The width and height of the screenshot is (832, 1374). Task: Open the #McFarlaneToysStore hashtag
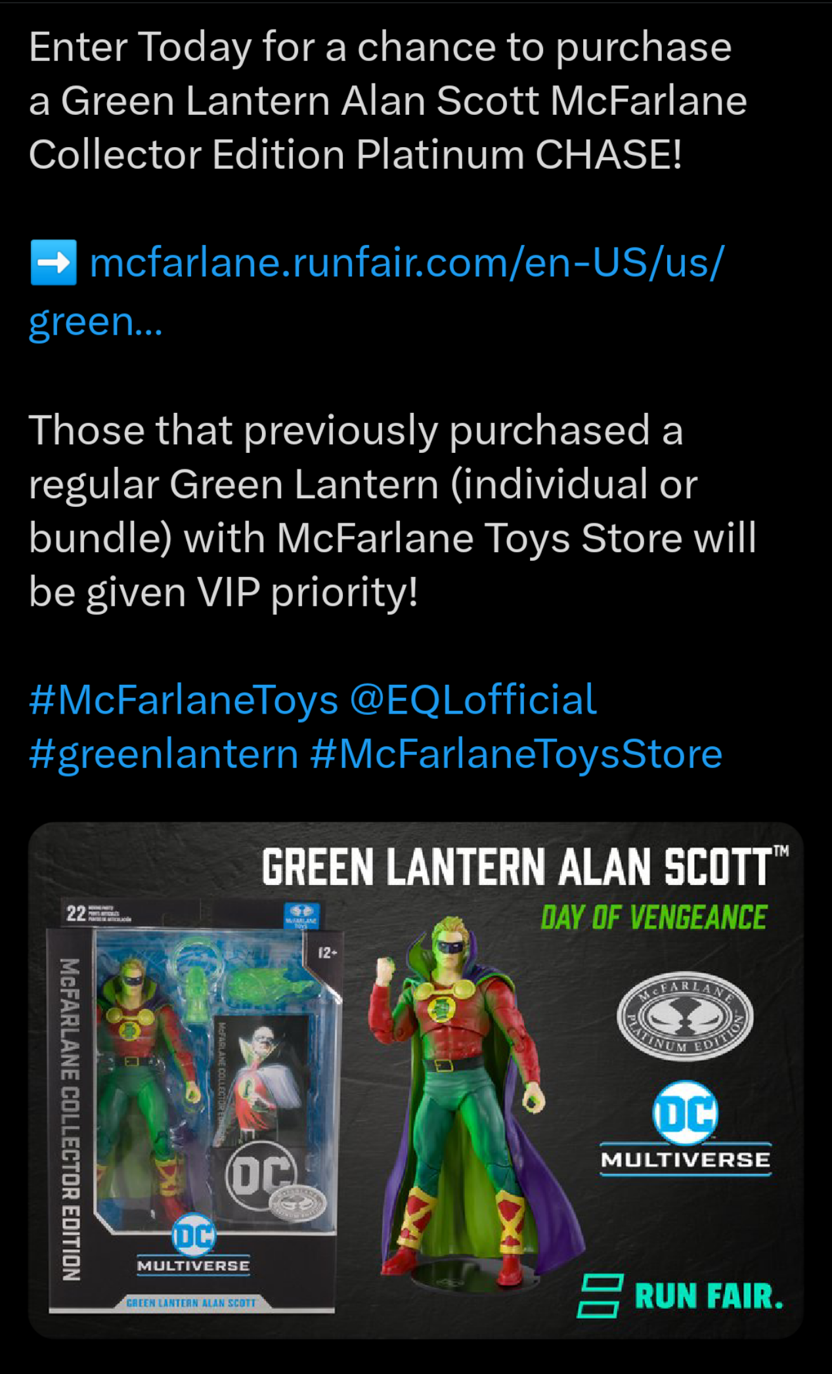click(x=516, y=754)
